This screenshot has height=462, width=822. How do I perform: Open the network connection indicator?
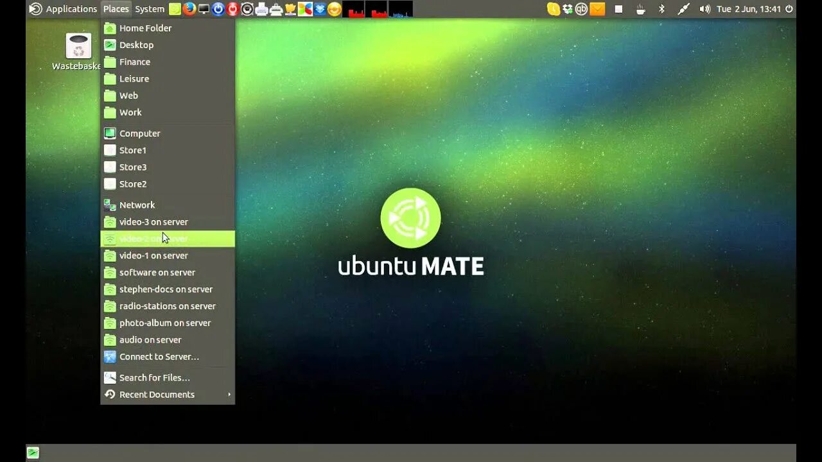coord(683,9)
